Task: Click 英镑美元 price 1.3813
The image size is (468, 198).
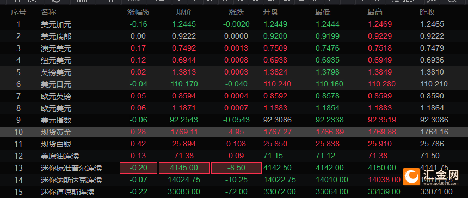Action: click(x=184, y=72)
